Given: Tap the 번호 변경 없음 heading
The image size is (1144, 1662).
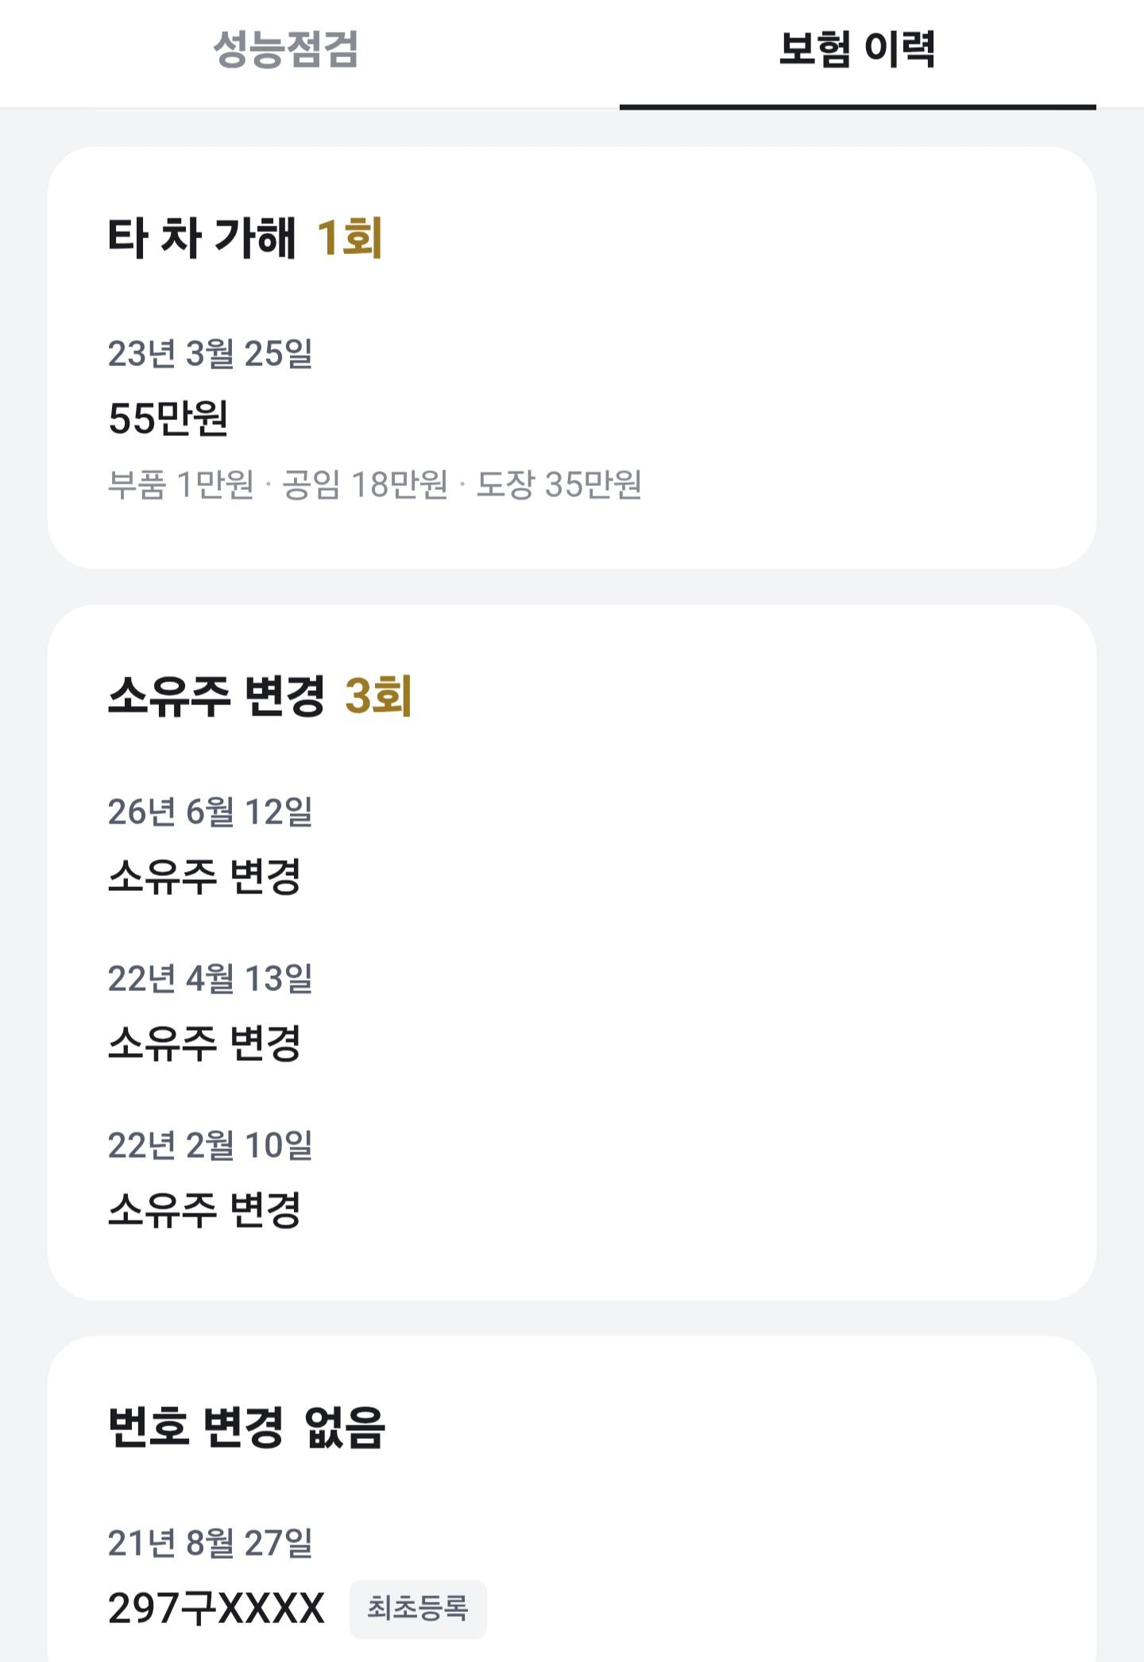Looking at the screenshot, I should point(247,1427).
